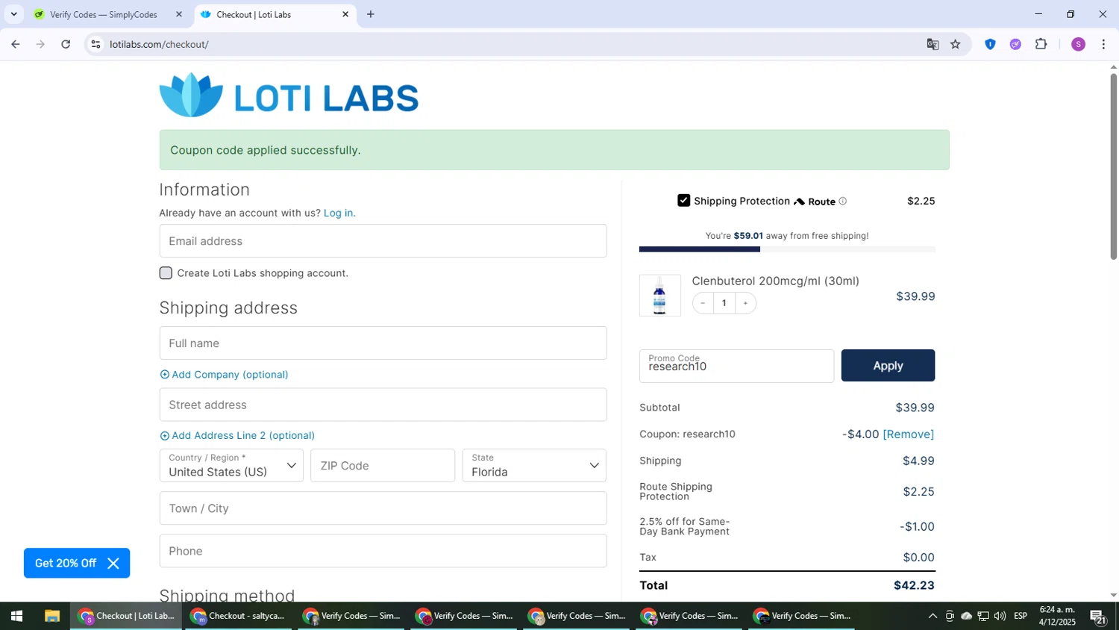Click the browser address bar URL
The height and width of the screenshot is (630, 1119).
pos(159,44)
